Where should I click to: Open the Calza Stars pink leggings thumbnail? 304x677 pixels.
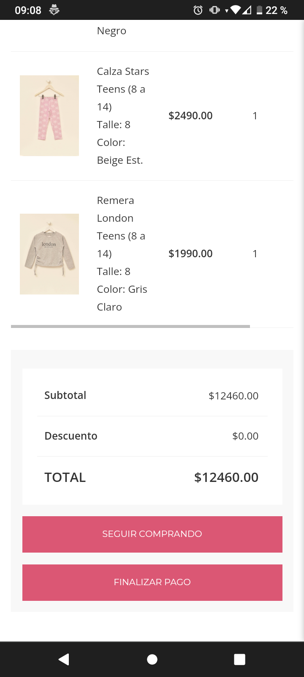[49, 116]
